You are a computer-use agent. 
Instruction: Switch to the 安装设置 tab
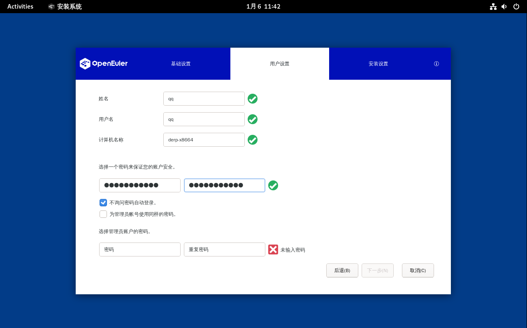tap(378, 64)
